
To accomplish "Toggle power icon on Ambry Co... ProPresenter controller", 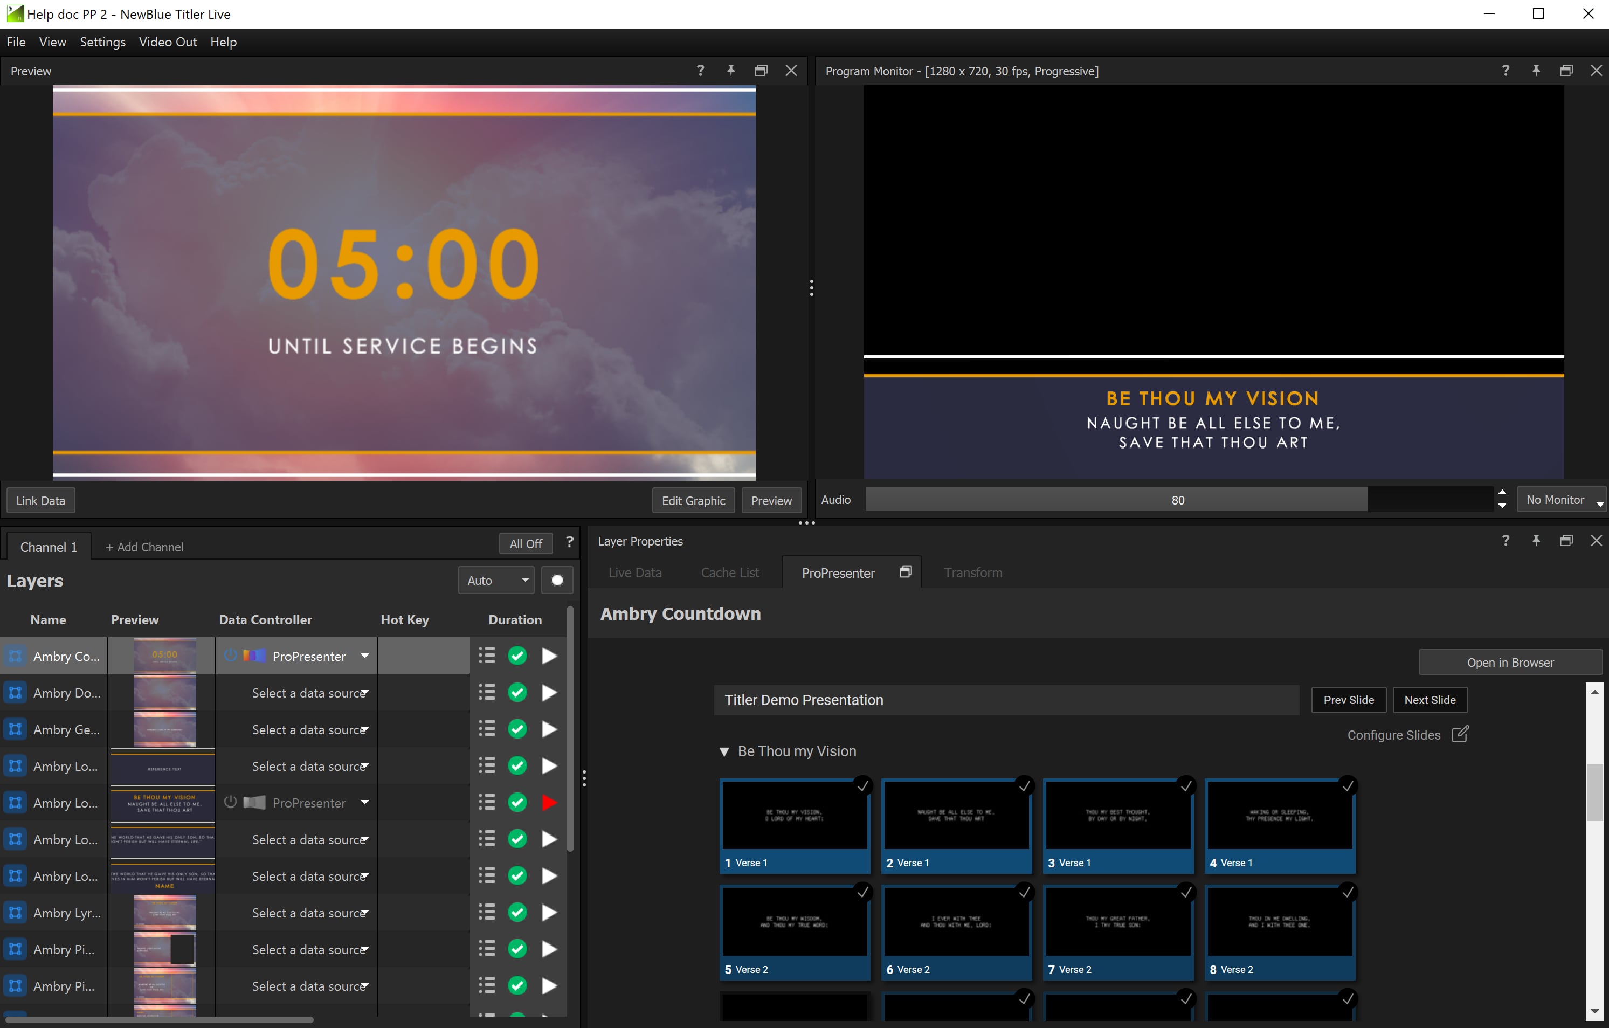I will (230, 655).
